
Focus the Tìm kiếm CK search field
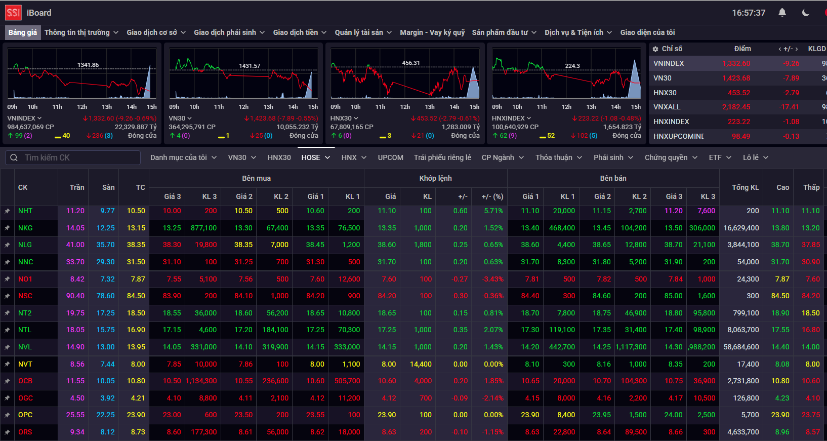point(73,157)
